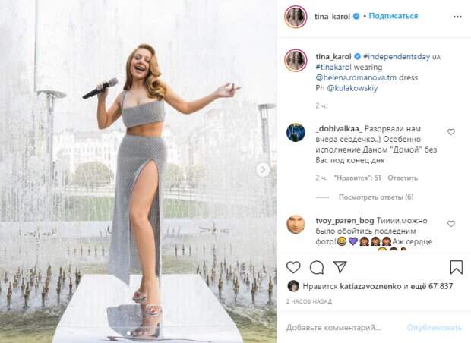Click "Ответить" under the first comment
The height and width of the screenshot is (343, 471).
point(403,178)
